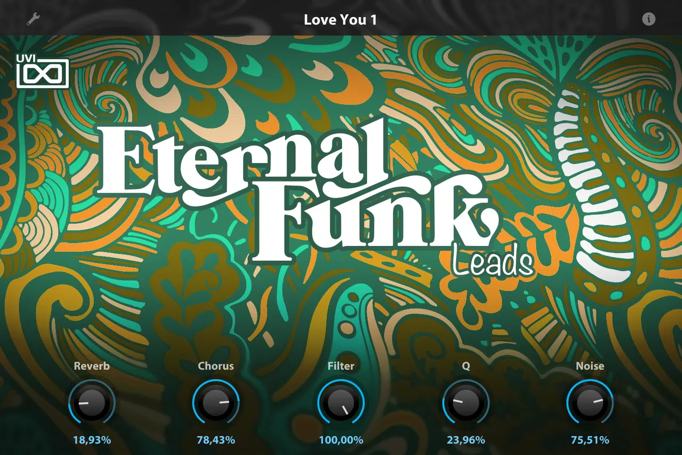Click the Q label

466,366
